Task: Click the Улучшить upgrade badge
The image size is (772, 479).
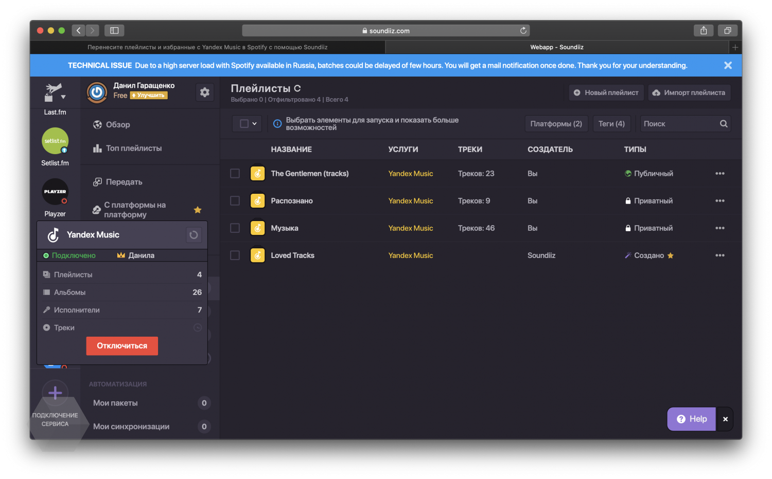Action: coord(149,96)
